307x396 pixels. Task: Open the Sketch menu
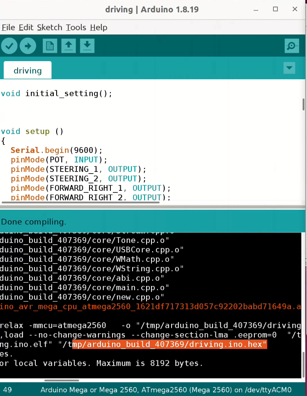[x=50, y=27]
